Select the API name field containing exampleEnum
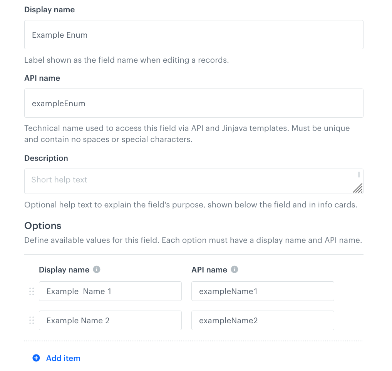 pos(194,103)
